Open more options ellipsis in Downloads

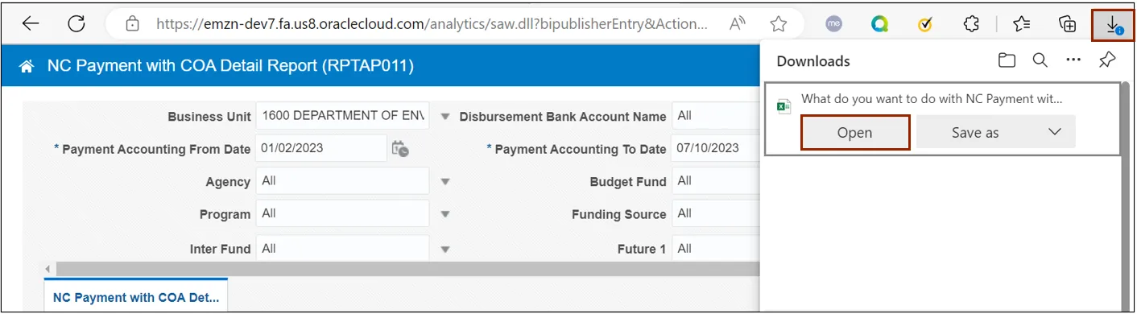pos(1073,60)
